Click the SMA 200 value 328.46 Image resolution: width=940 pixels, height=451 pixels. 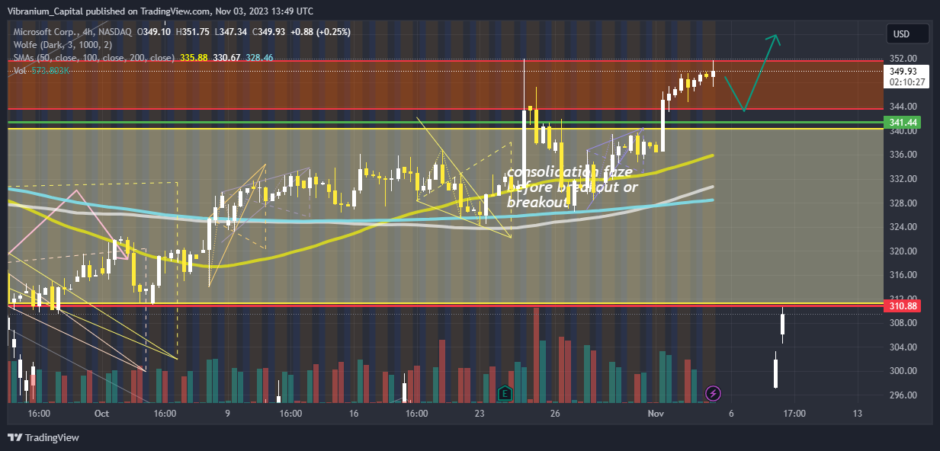tap(259, 57)
